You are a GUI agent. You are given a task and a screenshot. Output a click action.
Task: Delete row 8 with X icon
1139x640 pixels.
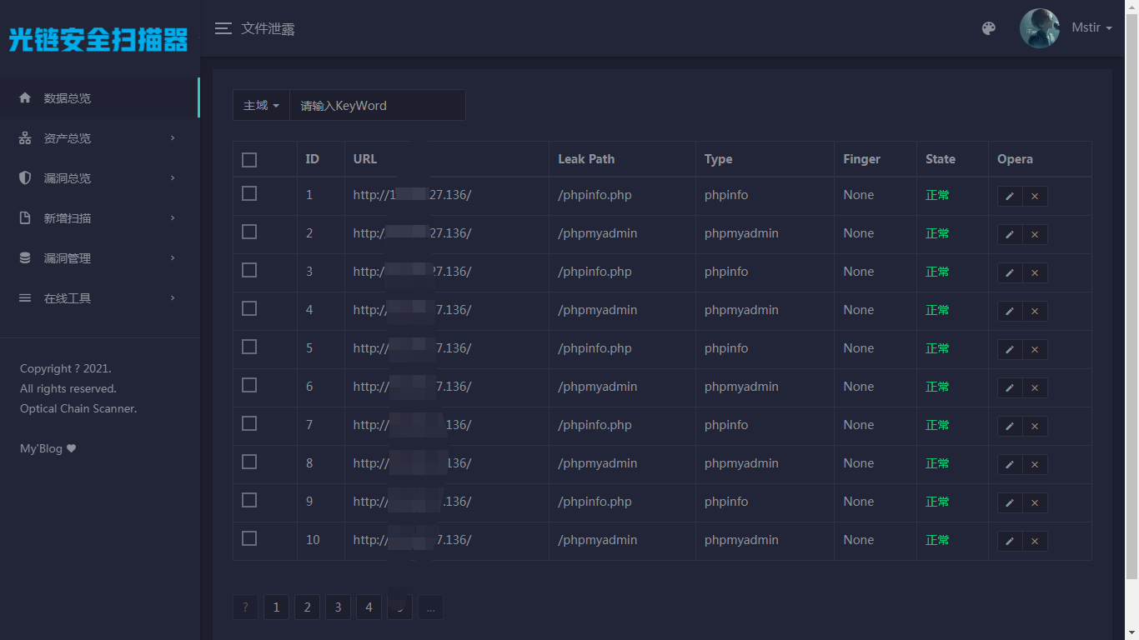[1035, 465]
